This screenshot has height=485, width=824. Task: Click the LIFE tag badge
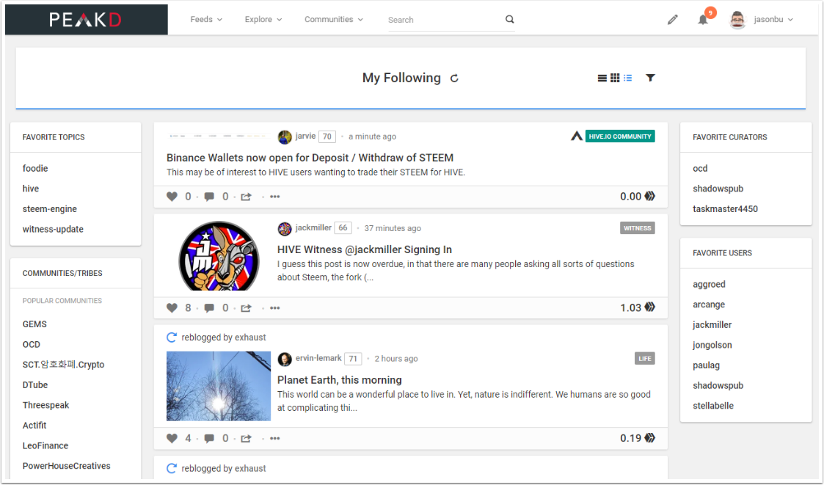pos(645,358)
